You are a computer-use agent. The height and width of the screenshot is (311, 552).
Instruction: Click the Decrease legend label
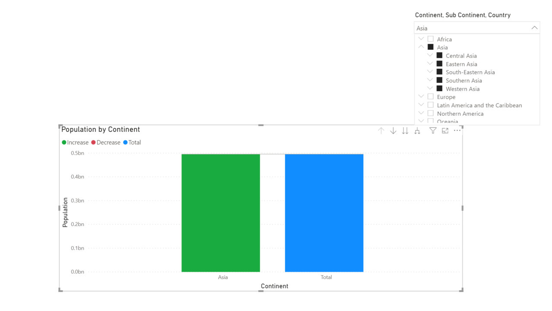(x=108, y=143)
